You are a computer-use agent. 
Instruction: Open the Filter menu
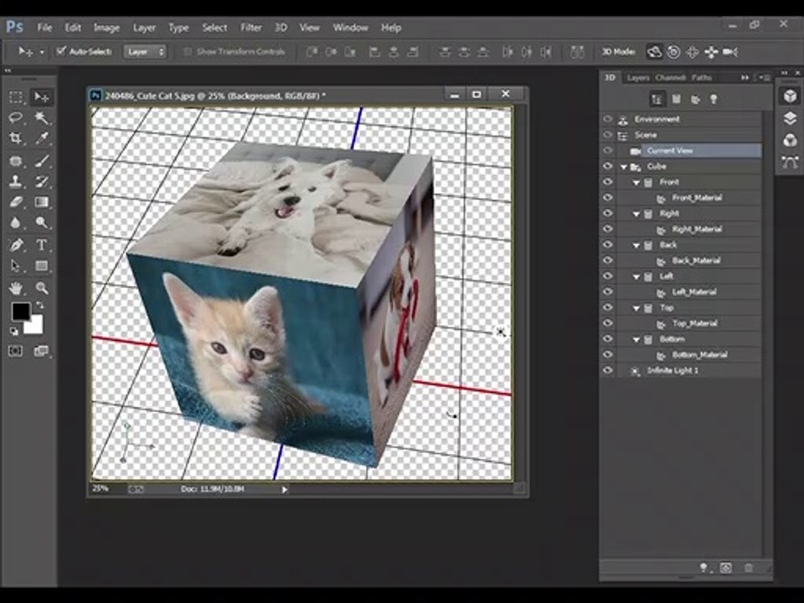(x=250, y=28)
